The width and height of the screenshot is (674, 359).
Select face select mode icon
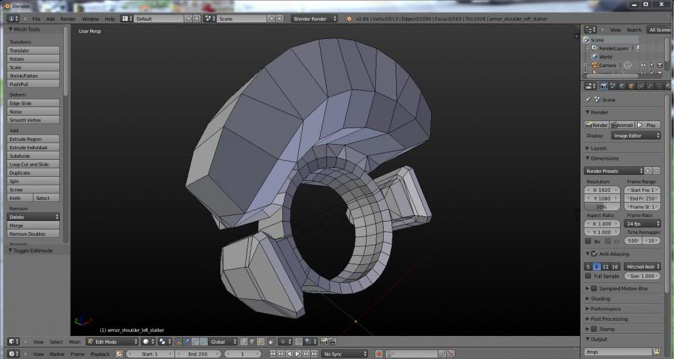pos(261,342)
